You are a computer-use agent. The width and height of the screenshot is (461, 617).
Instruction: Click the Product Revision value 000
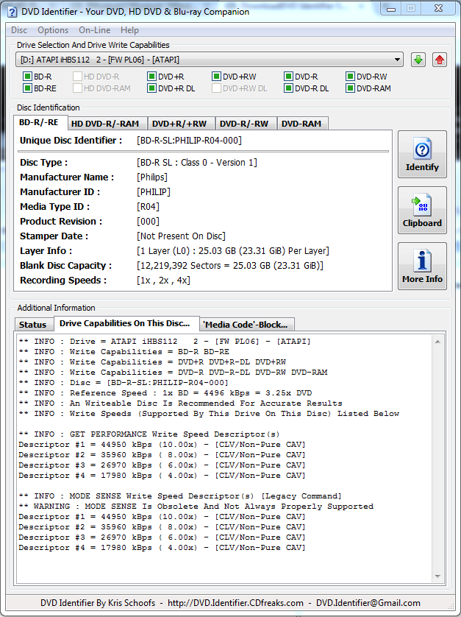(x=149, y=222)
